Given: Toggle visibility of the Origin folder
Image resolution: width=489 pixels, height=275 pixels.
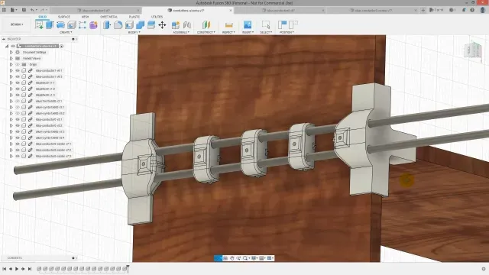Looking at the screenshot, I should point(18,64).
